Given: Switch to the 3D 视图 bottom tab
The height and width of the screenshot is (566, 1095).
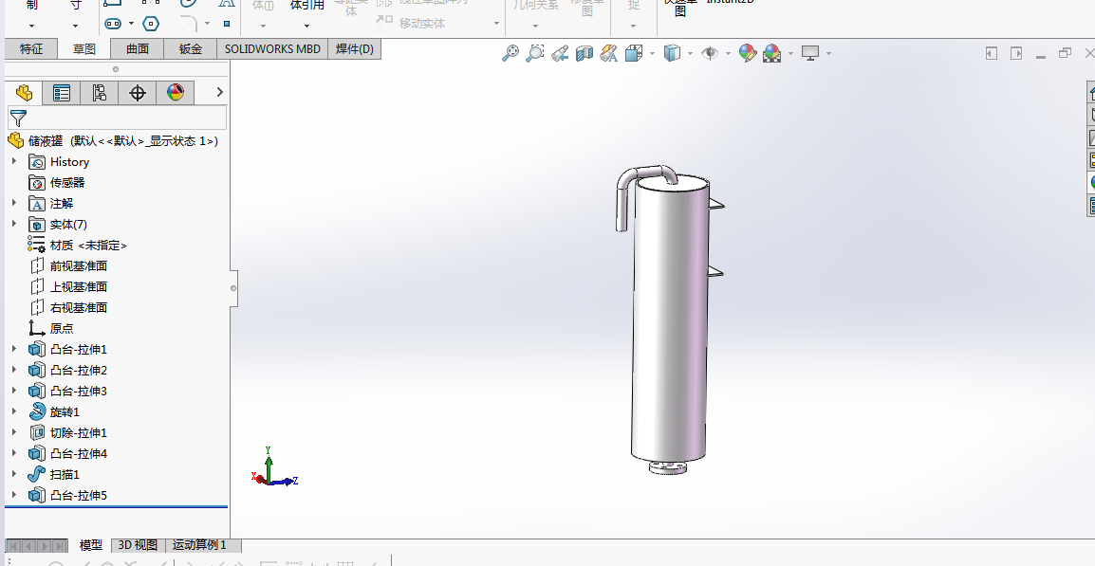Looking at the screenshot, I should click(x=138, y=545).
